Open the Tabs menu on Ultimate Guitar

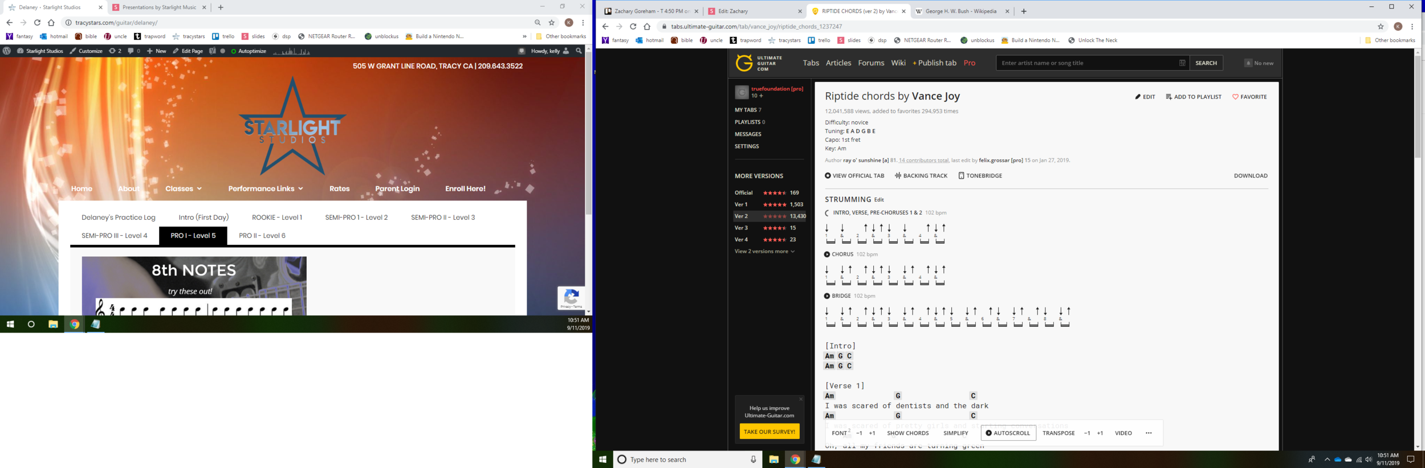(x=811, y=63)
